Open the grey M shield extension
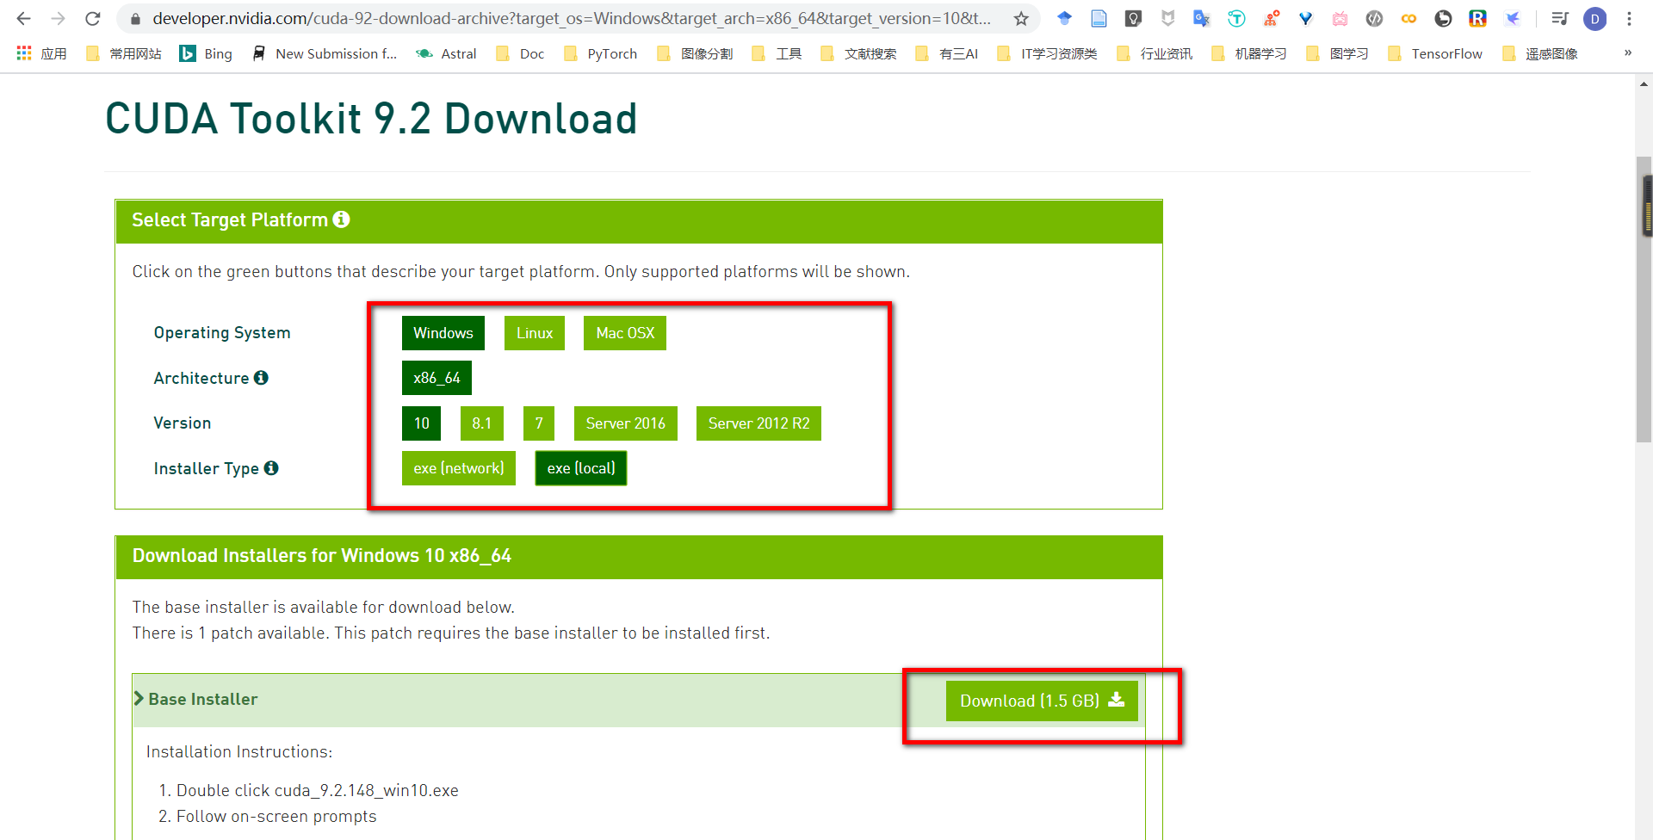Image resolution: width=1653 pixels, height=840 pixels. click(1167, 18)
